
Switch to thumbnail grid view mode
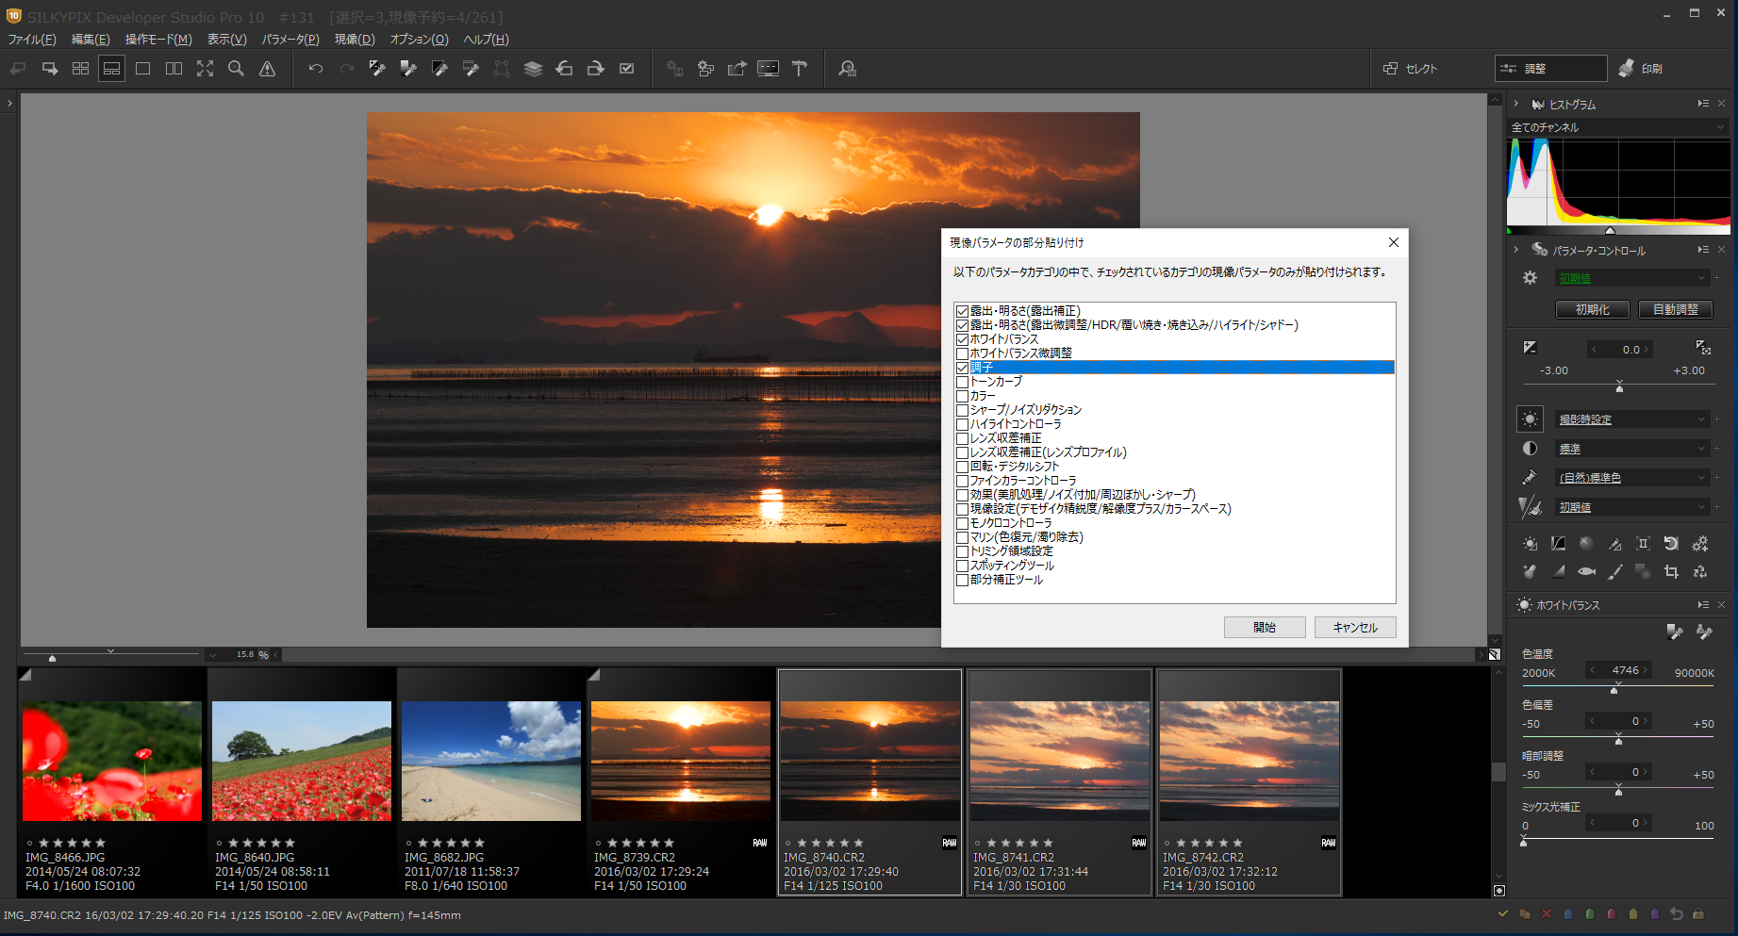pos(81,69)
